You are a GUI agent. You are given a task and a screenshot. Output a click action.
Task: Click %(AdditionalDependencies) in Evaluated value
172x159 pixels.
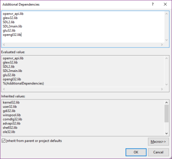[23, 83]
